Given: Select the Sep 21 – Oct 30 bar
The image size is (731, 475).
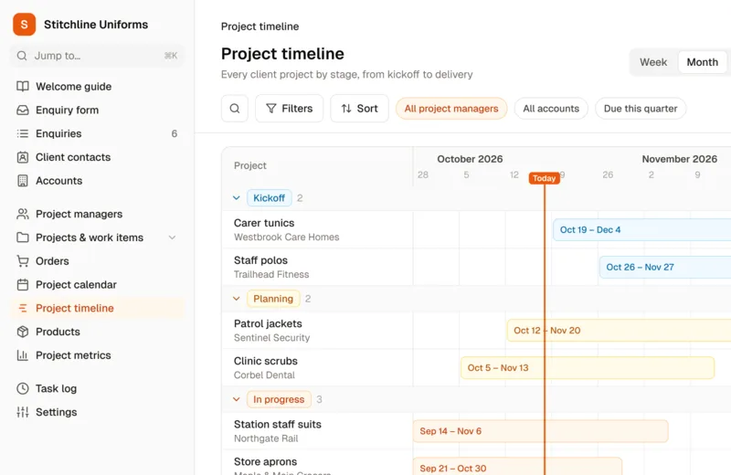Looking at the screenshot, I should [517, 467].
